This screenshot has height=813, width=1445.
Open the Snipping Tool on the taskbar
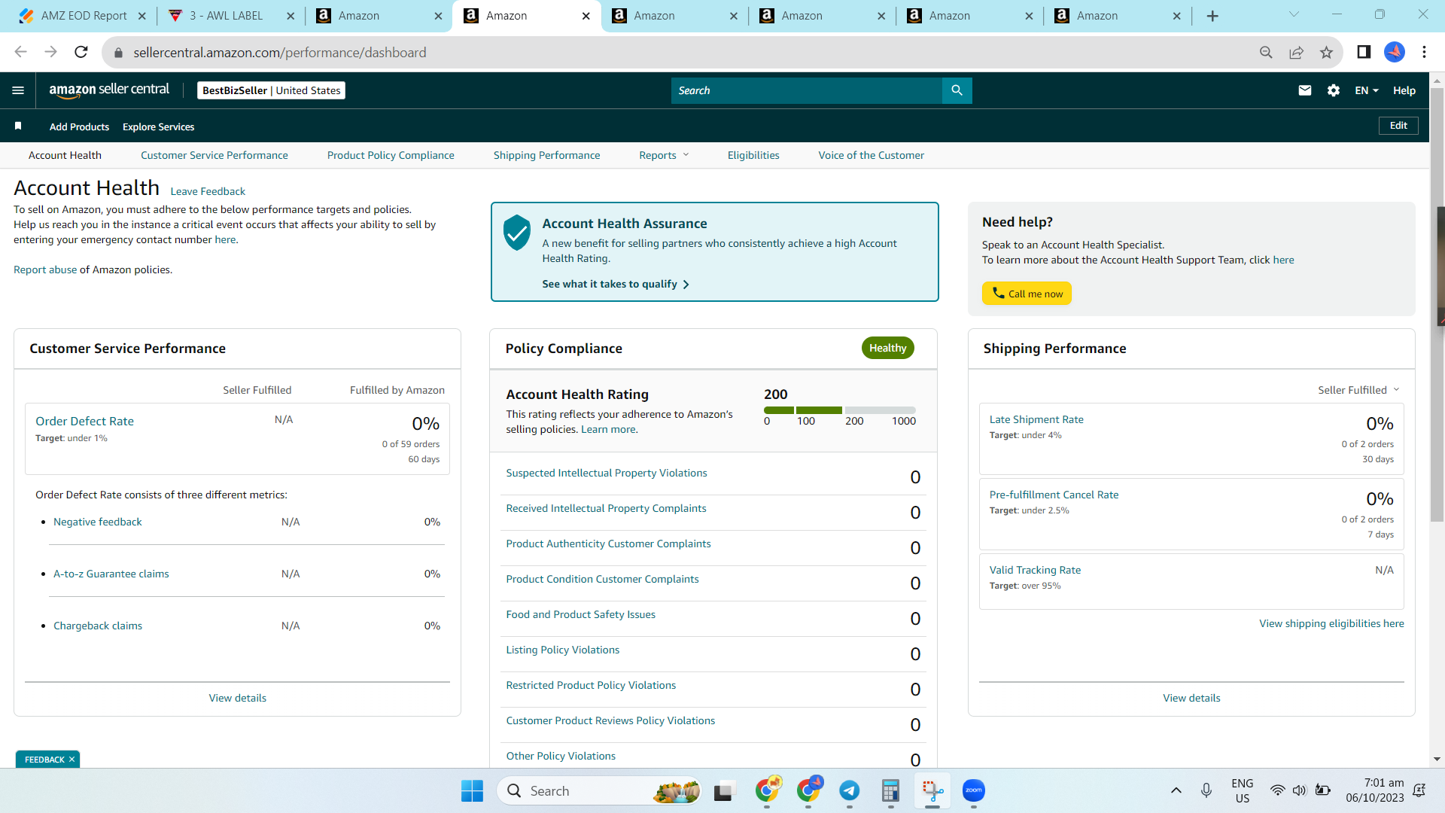click(x=932, y=790)
